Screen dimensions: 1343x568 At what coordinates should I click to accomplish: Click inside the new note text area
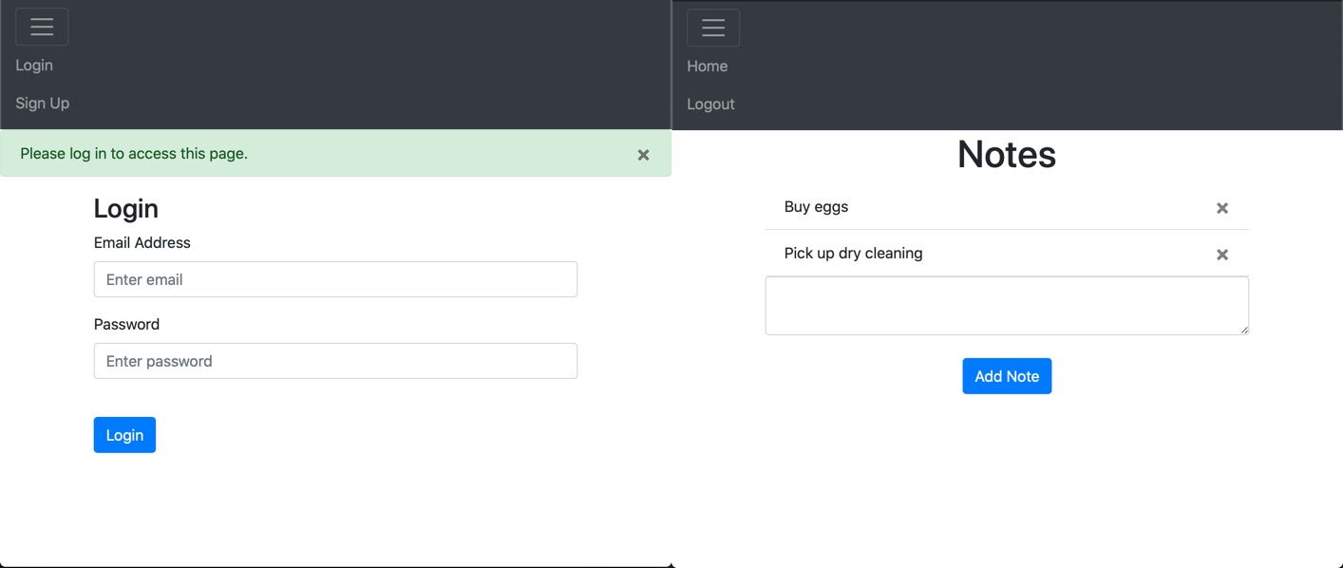click(x=1007, y=306)
